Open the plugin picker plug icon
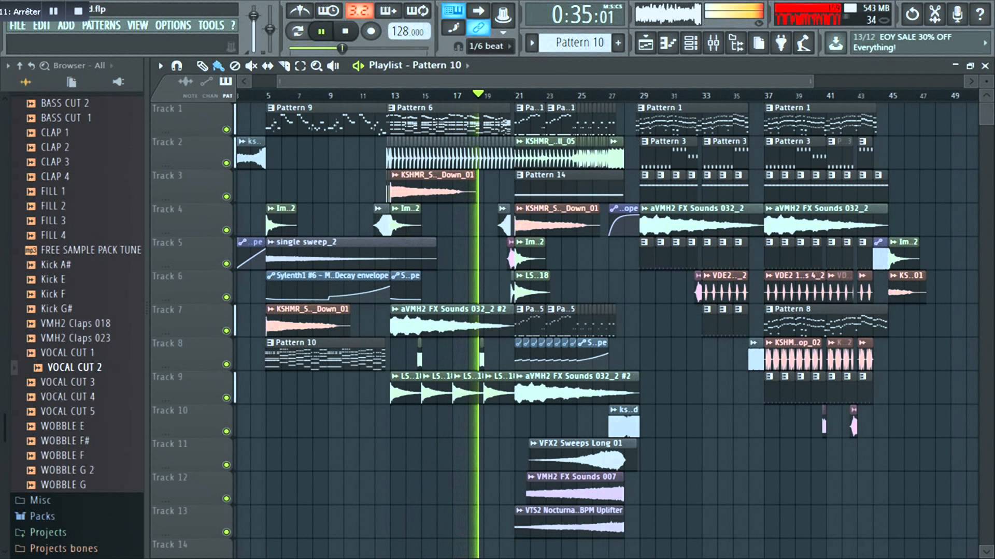The height and width of the screenshot is (559, 995). click(x=781, y=43)
